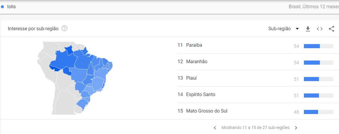The width and height of the screenshot is (339, 134).
Task: Click the blue dot beside lolis
Action: tap(2, 7)
